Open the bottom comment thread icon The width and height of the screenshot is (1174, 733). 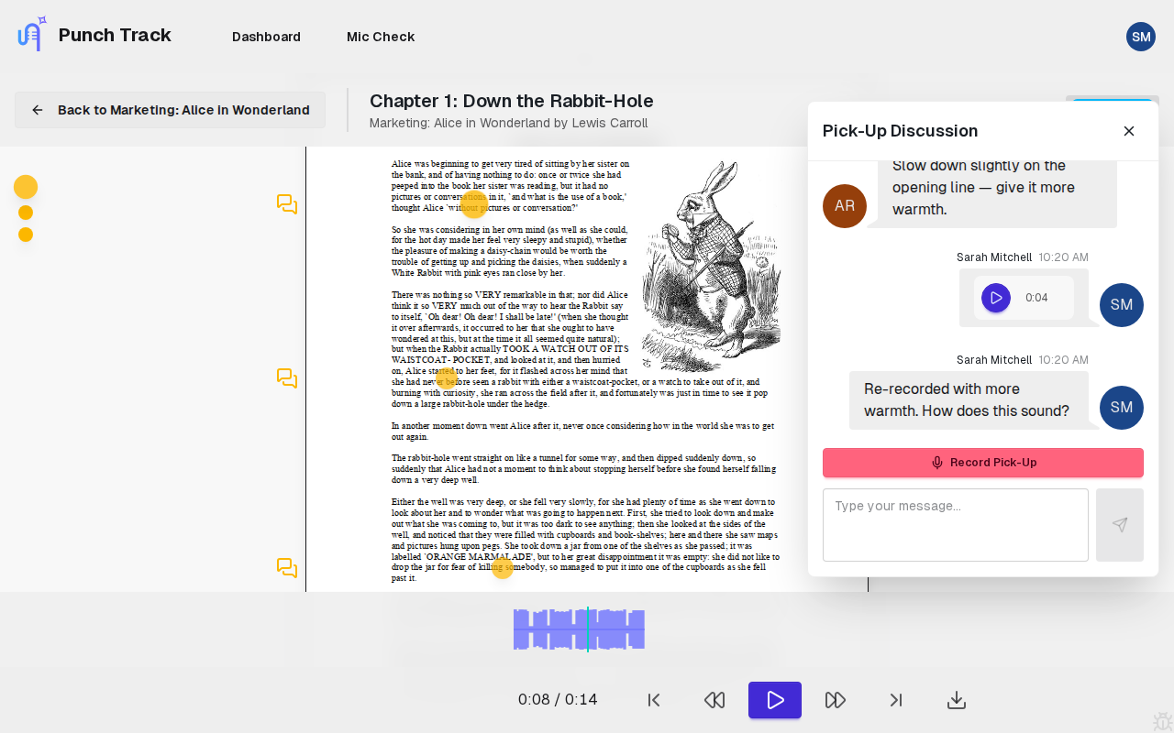[x=287, y=568]
